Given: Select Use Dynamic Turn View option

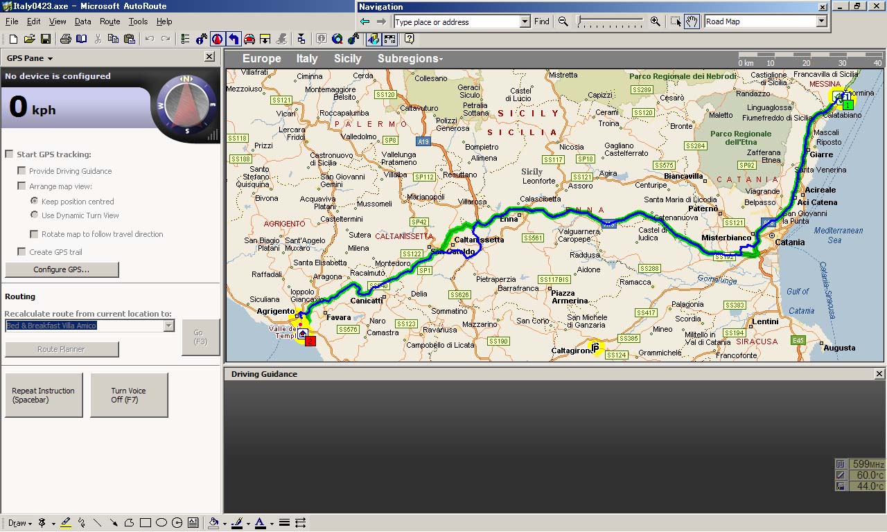Looking at the screenshot, I should coord(34,215).
